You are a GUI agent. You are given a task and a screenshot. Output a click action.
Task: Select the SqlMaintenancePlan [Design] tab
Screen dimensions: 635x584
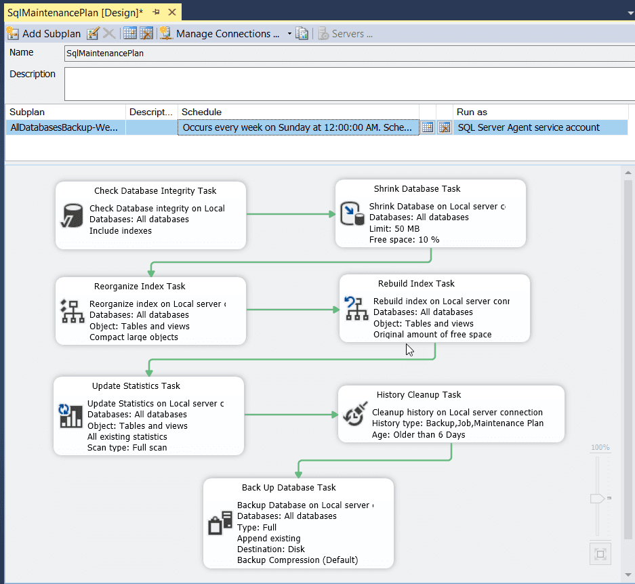(75, 12)
